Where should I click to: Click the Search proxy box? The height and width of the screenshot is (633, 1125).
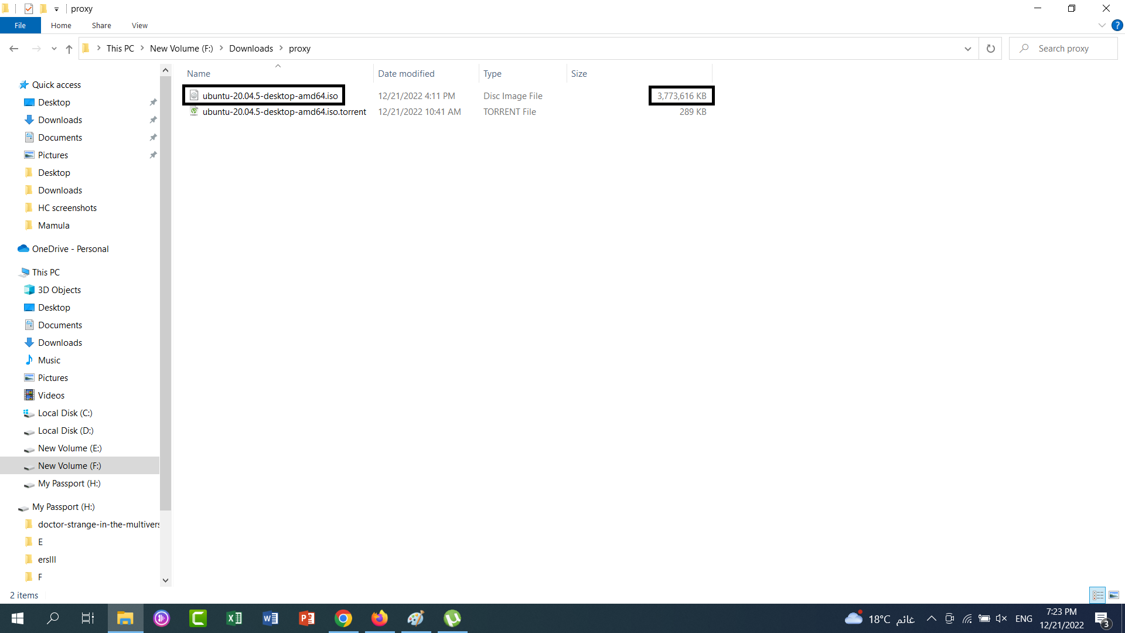[x=1063, y=49]
